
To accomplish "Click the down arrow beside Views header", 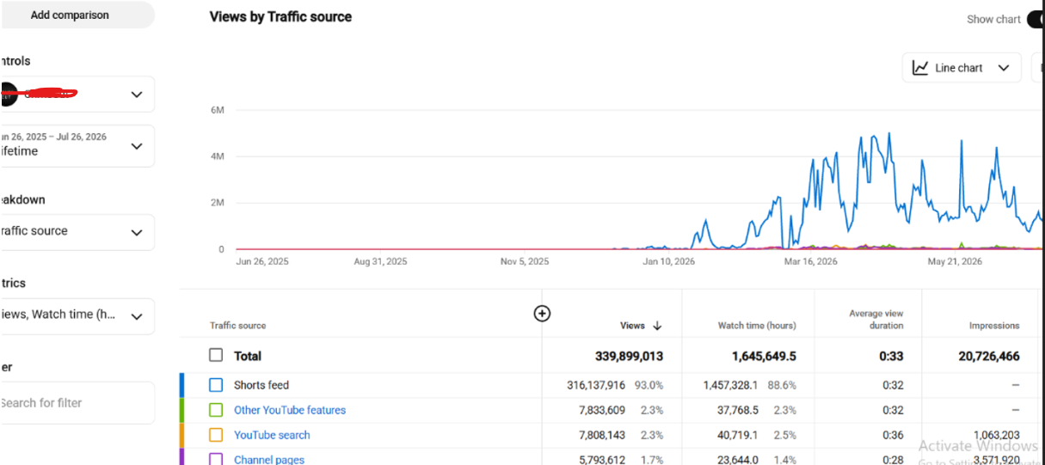I will (x=657, y=326).
